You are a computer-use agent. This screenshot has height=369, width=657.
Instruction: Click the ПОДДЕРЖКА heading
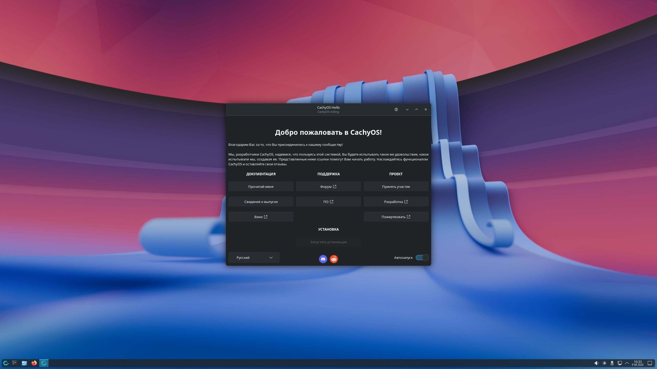point(328,174)
